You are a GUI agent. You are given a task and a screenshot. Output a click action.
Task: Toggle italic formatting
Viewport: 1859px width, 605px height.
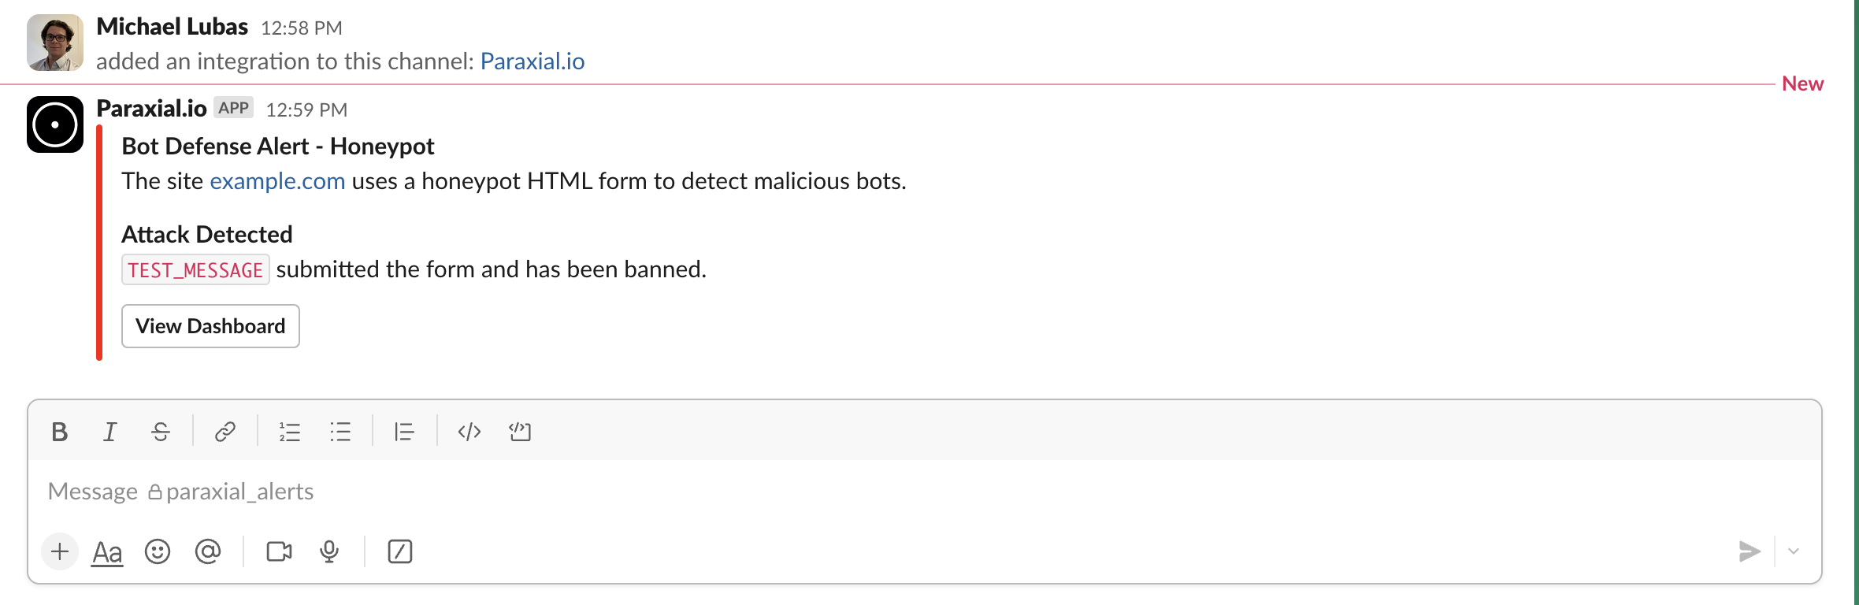(x=109, y=431)
